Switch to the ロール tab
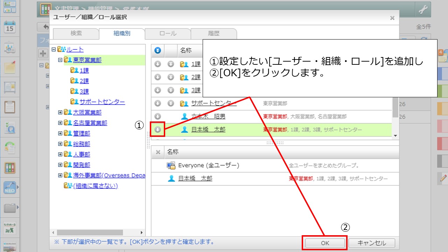 168,34
